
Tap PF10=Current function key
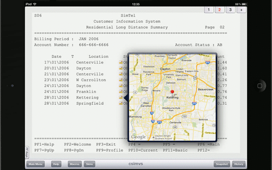[x=143, y=150]
